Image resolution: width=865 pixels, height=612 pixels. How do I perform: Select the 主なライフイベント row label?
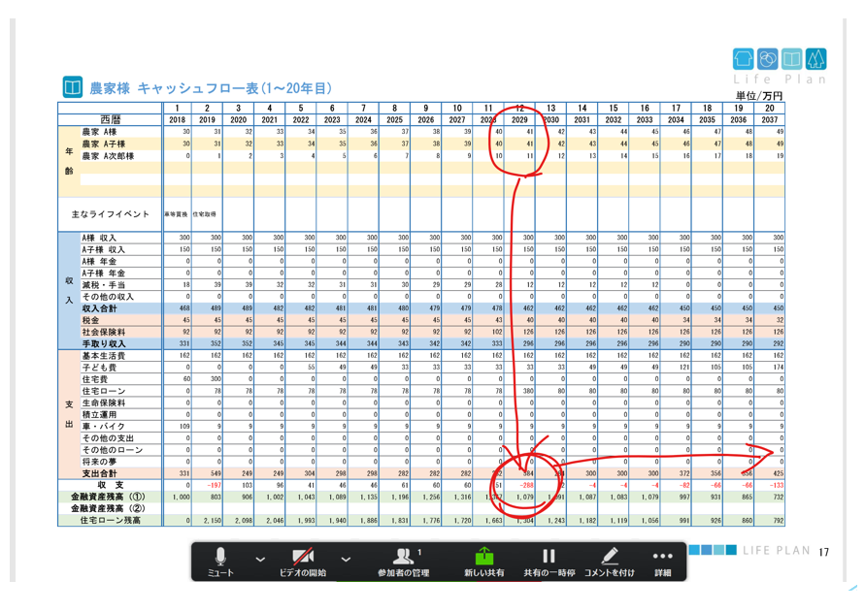coord(111,214)
